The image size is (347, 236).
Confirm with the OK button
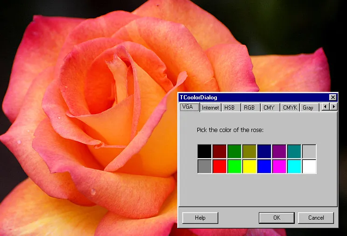pyautogui.click(x=277, y=218)
